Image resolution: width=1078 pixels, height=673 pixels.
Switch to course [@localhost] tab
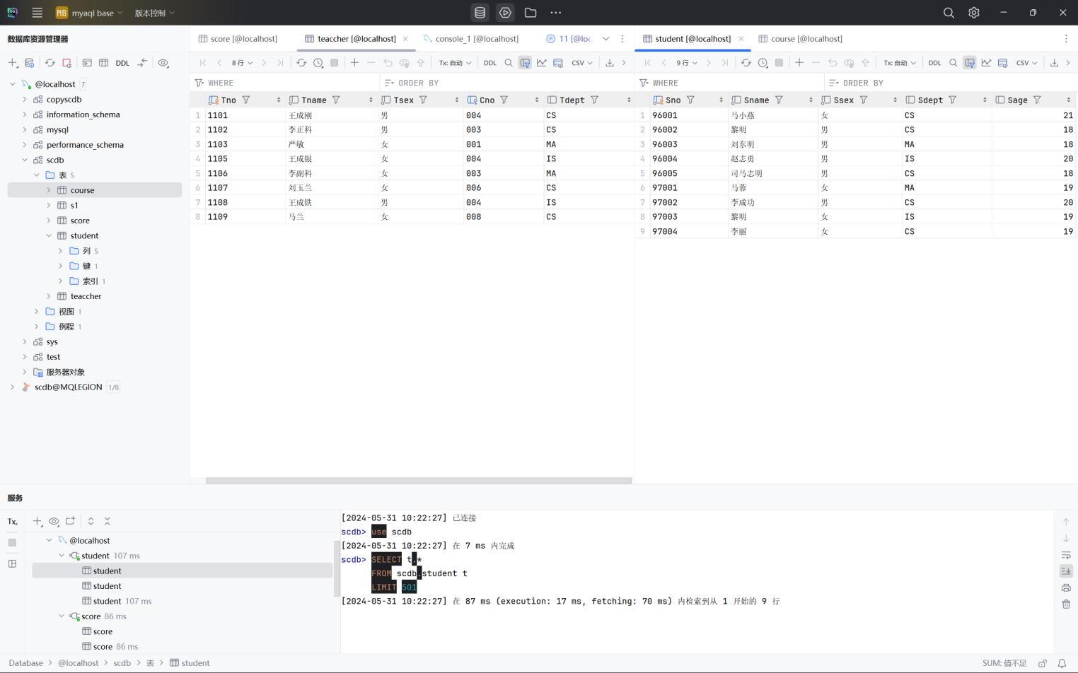point(800,39)
